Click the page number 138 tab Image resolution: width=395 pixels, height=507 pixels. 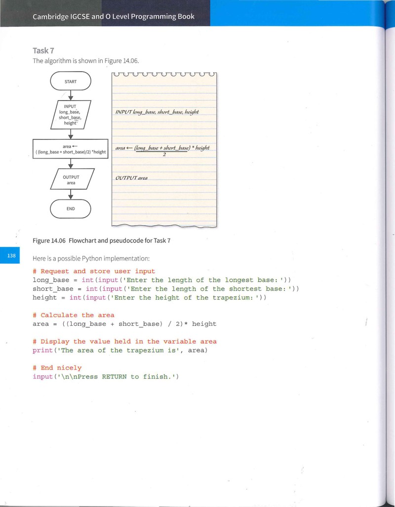pyautogui.click(x=10, y=255)
